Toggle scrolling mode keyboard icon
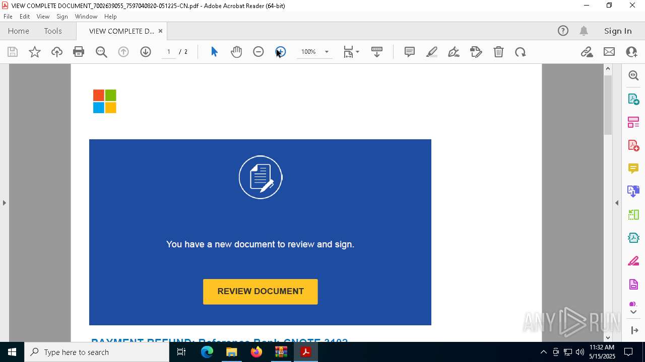Image resolution: width=645 pixels, height=362 pixels. pyautogui.click(x=377, y=52)
